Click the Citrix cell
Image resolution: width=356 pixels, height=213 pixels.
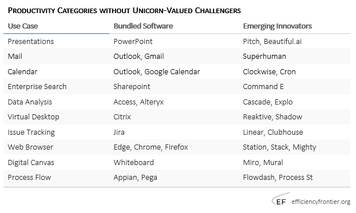tap(122, 117)
